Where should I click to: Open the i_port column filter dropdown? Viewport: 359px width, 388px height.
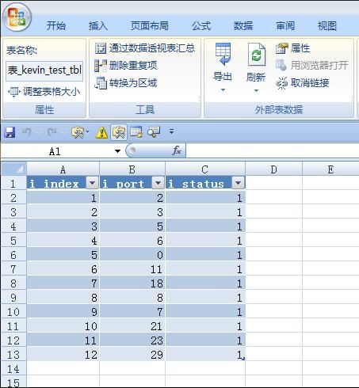158,183
